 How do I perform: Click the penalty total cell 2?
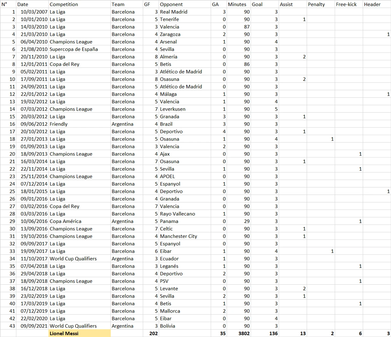(x=321, y=334)
